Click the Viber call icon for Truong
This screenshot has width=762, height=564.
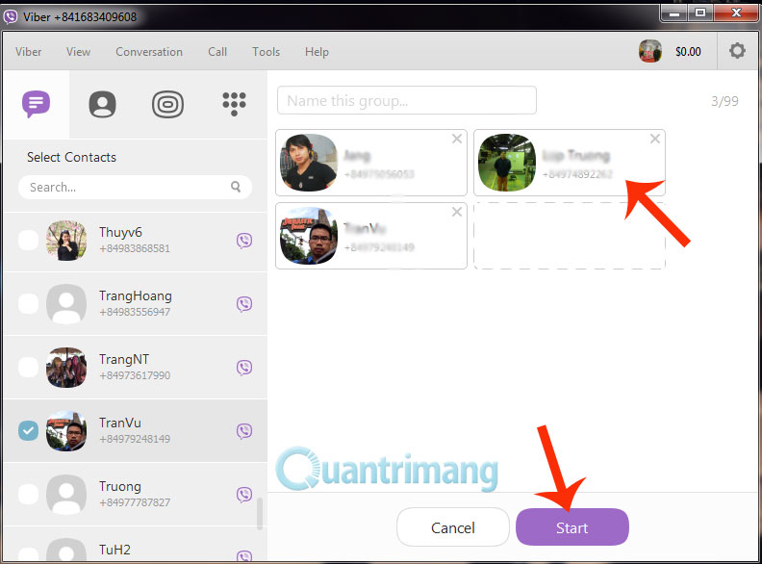(244, 494)
